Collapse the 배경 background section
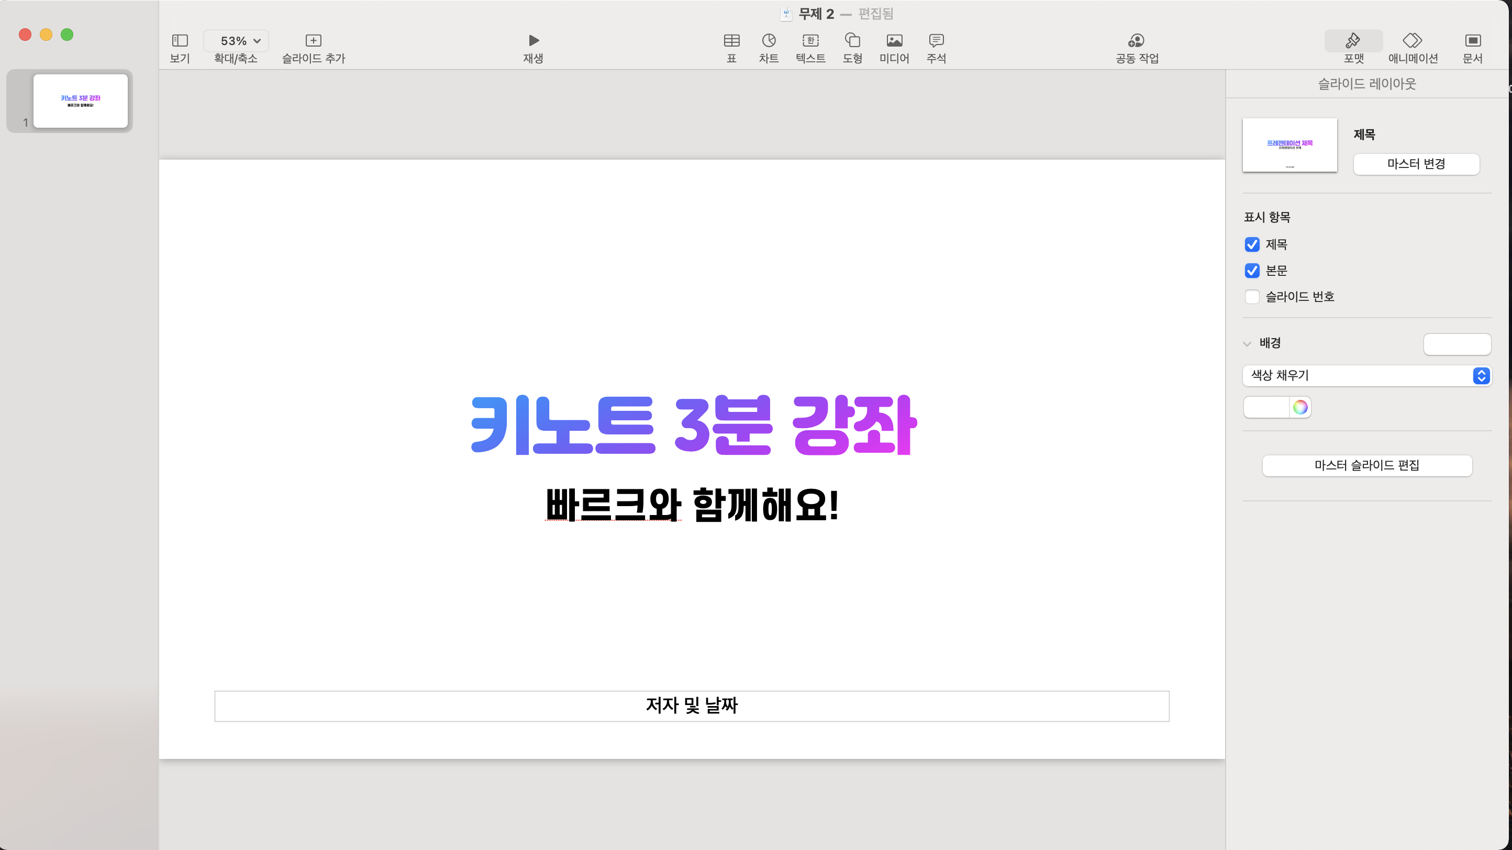The image size is (1512, 850). click(1247, 344)
